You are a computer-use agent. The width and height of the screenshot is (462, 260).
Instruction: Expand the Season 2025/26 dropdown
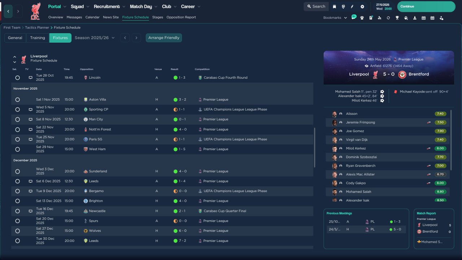point(95,38)
